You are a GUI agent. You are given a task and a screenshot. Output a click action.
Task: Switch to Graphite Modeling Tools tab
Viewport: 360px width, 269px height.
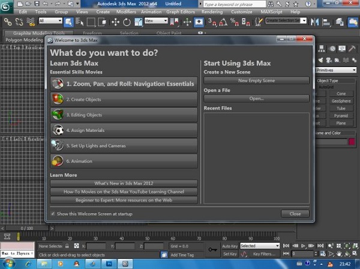pyautogui.click(x=39, y=33)
